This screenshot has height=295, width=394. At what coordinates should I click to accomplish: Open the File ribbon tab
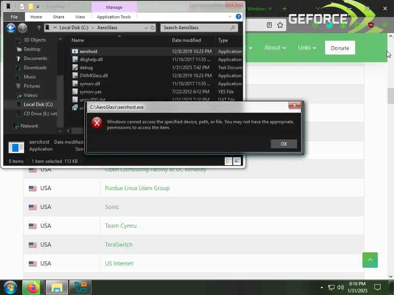click(14, 17)
